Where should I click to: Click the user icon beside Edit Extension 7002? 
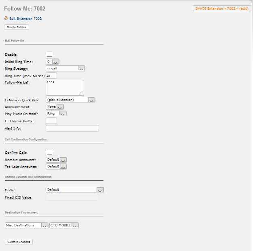coord(6,18)
